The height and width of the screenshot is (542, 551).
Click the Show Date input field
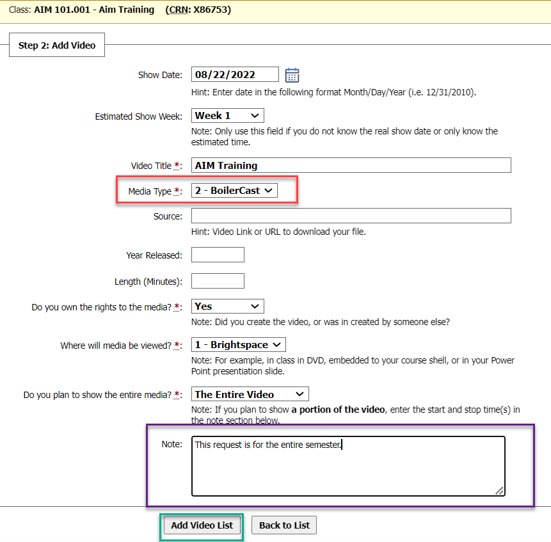point(235,75)
